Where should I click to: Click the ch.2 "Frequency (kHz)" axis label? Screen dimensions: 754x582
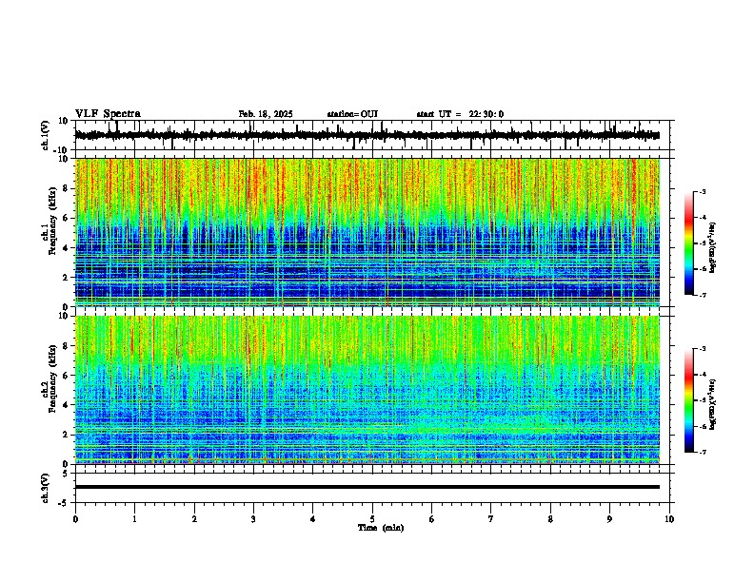click(x=52, y=378)
